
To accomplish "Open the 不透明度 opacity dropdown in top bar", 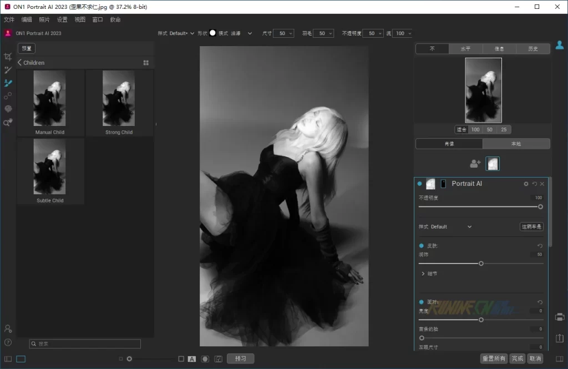I will click(380, 33).
